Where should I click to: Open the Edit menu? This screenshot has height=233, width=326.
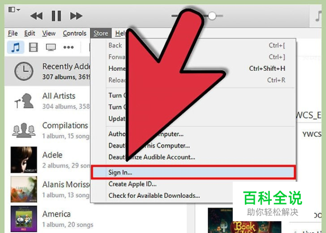pyautogui.click(x=30, y=33)
